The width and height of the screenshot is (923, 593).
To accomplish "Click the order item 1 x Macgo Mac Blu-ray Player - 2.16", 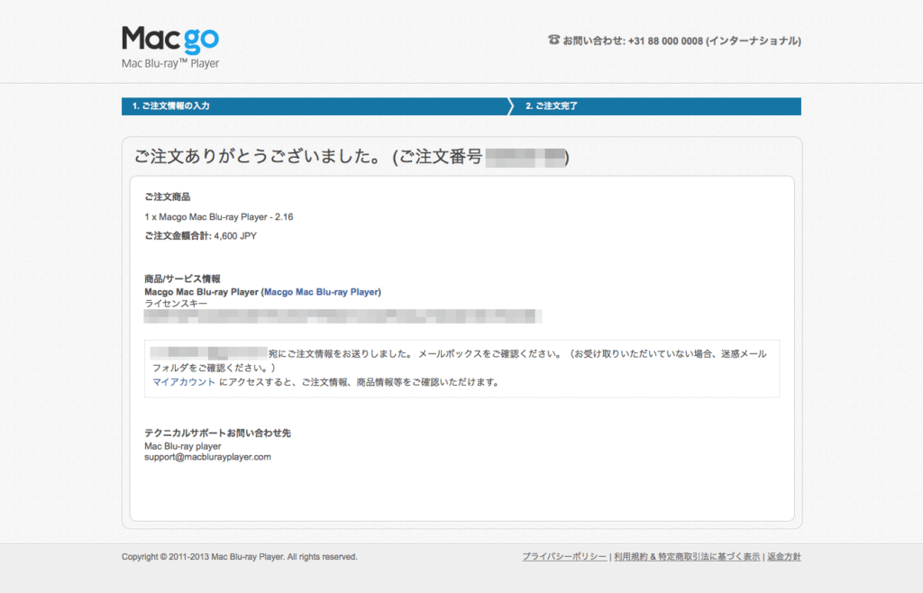I will tap(219, 217).
